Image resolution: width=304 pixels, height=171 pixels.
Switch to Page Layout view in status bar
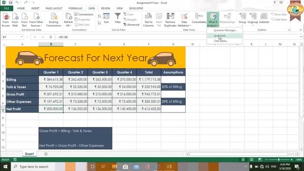[x=251, y=160]
